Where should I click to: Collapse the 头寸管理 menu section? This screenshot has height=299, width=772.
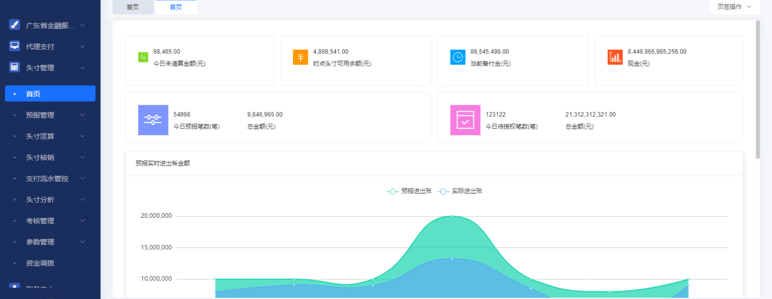pos(50,68)
